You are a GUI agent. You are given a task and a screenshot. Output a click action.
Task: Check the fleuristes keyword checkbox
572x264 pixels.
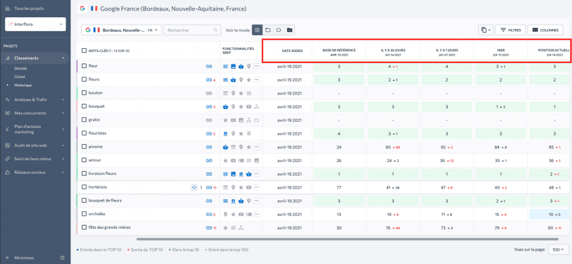[84, 134]
